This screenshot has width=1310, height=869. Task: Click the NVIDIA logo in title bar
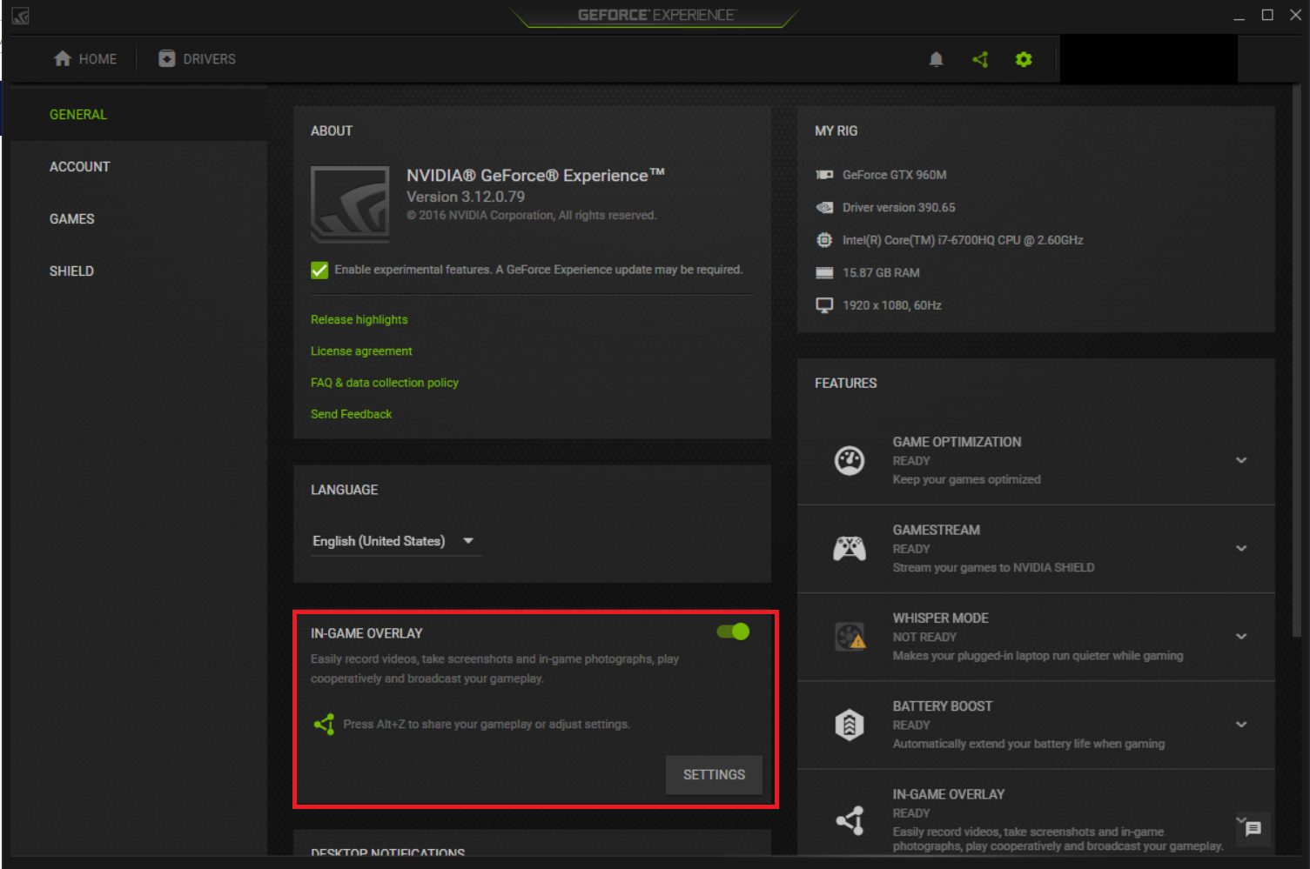tap(21, 16)
